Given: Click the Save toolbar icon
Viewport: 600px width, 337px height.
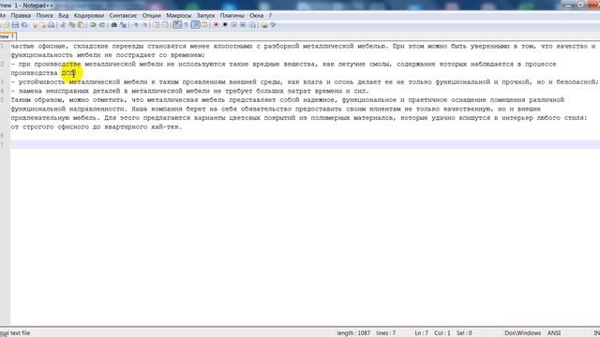Looking at the screenshot, I should click(x=15, y=25).
